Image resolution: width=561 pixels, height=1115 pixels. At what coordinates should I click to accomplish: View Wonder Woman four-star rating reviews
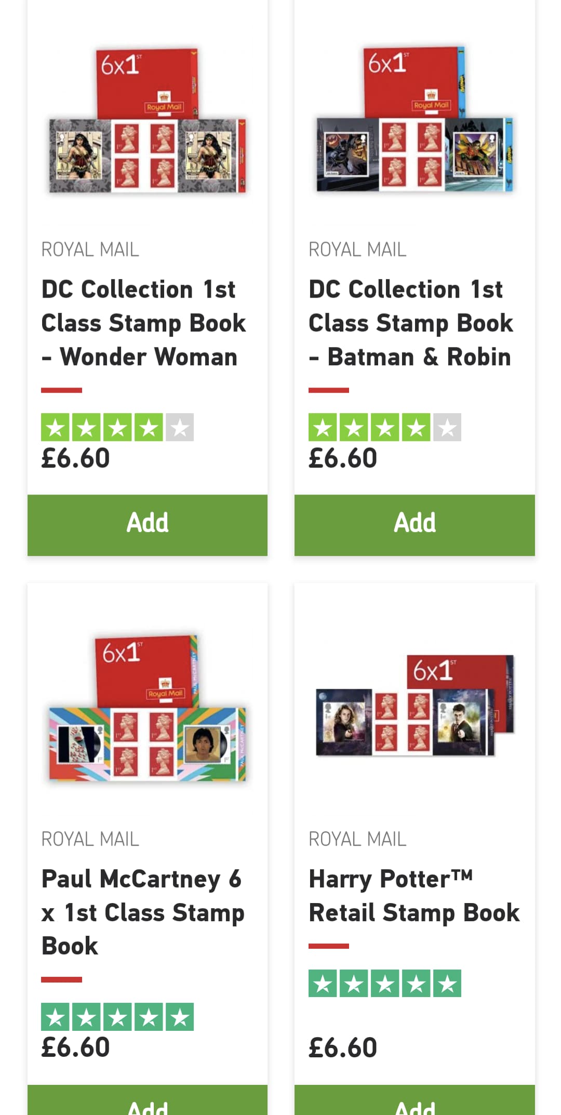point(117,427)
